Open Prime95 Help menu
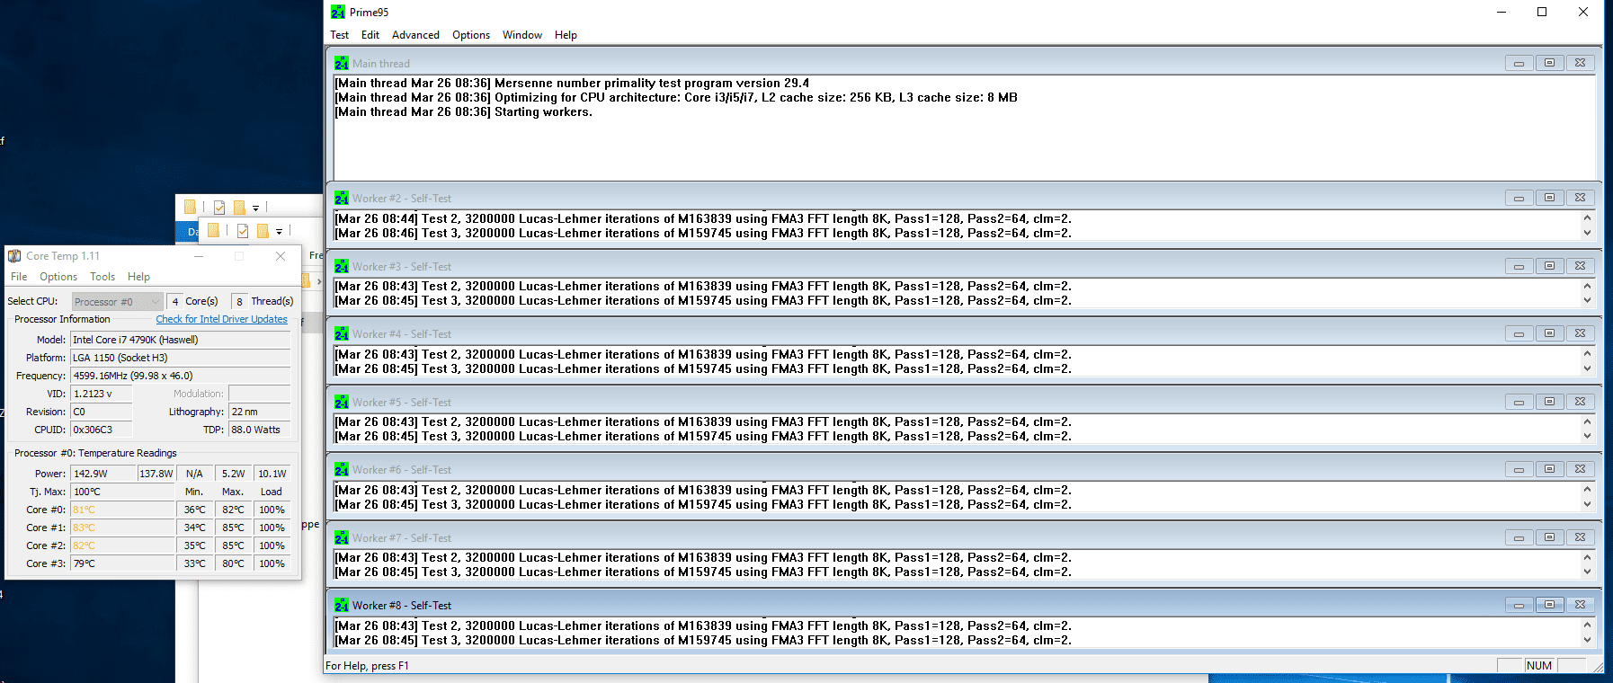The image size is (1613, 683). (566, 35)
